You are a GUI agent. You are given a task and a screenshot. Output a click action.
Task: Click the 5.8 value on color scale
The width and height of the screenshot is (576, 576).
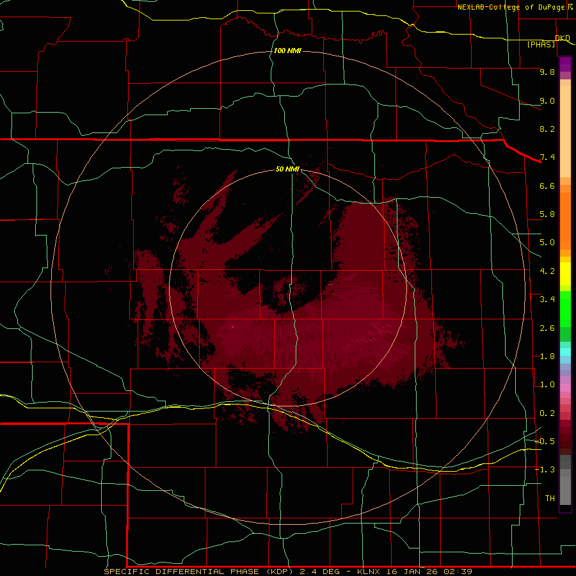(547, 214)
